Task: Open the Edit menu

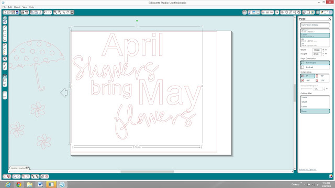Action: coord(10,7)
